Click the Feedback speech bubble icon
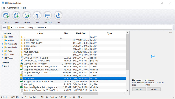The image size is (175, 99). tap(48, 16)
